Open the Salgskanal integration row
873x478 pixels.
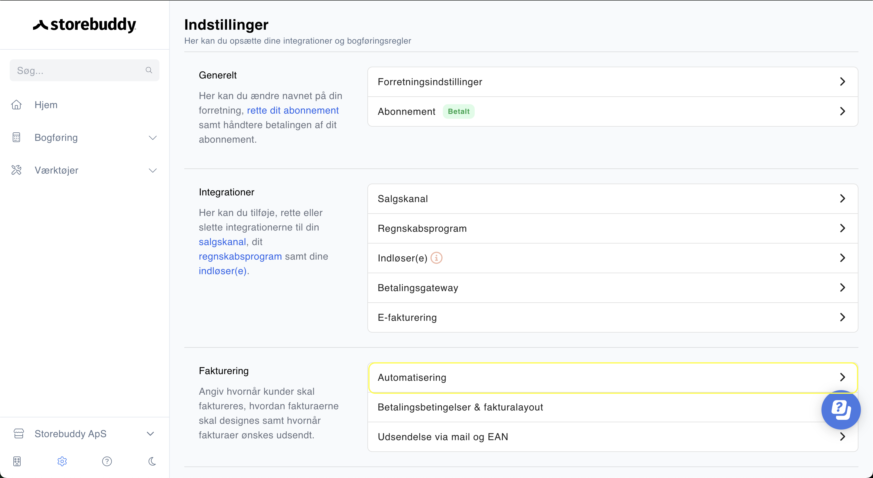pyautogui.click(x=613, y=198)
